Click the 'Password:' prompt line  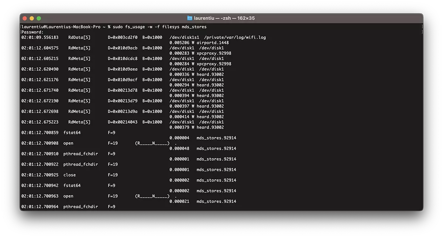[x=32, y=32]
